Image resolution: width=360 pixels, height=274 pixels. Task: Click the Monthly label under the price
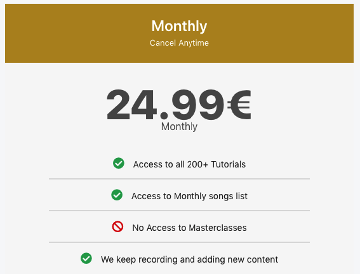(179, 127)
